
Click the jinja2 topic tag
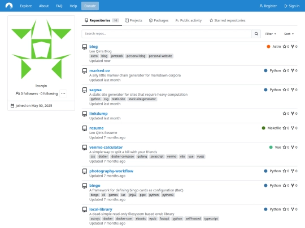click(x=132, y=195)
